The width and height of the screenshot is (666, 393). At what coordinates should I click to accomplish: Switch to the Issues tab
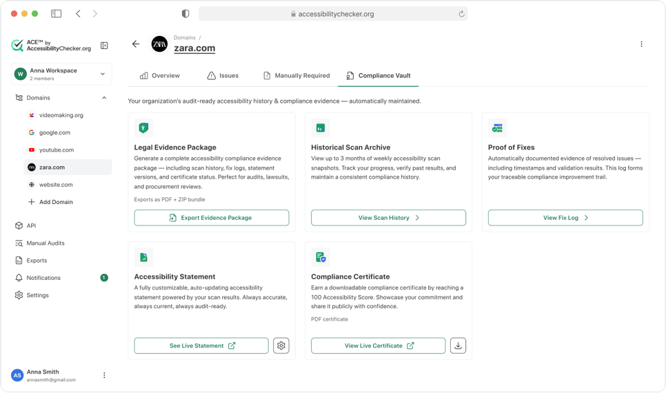tap(223, 76)
